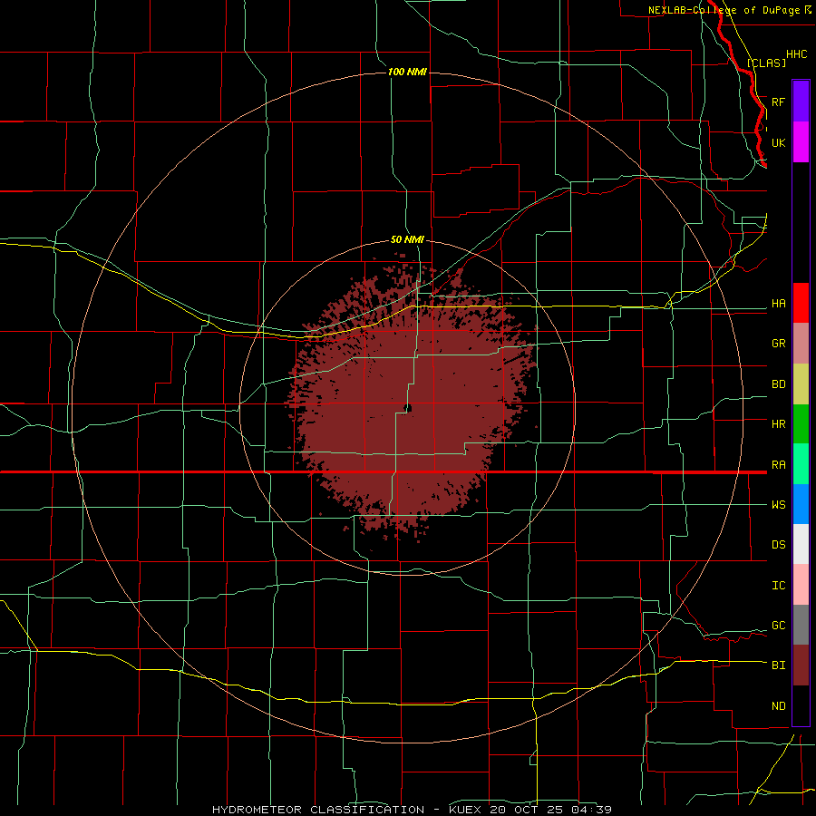
Task: Click the HHC product label
Action: pyautogui.click(x=797, y=54)
